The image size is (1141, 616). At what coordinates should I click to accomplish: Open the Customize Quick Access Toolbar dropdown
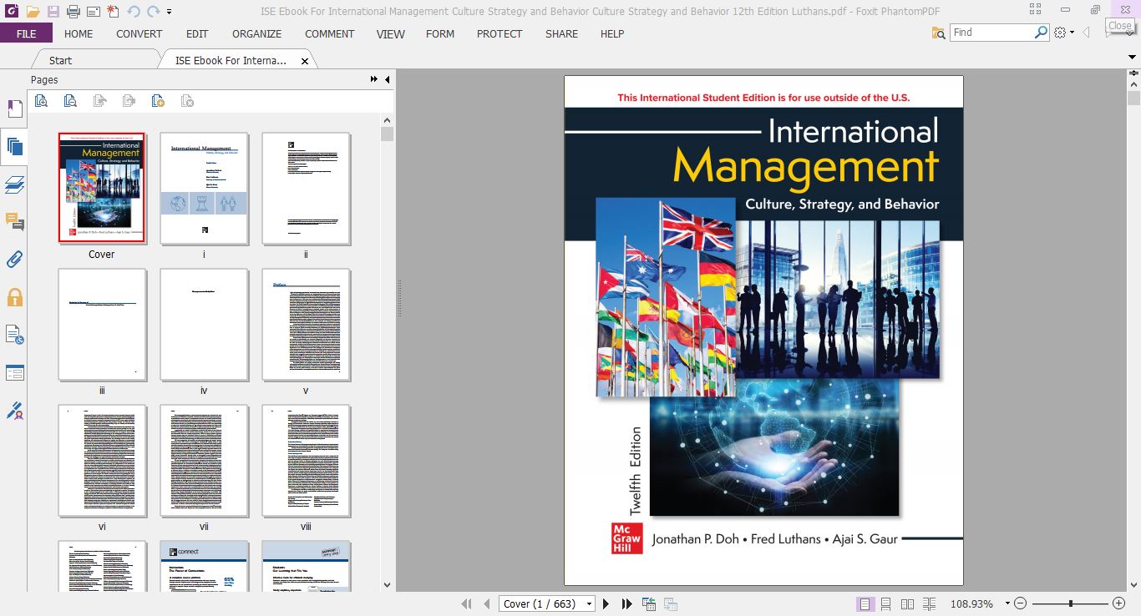[169, 13]
